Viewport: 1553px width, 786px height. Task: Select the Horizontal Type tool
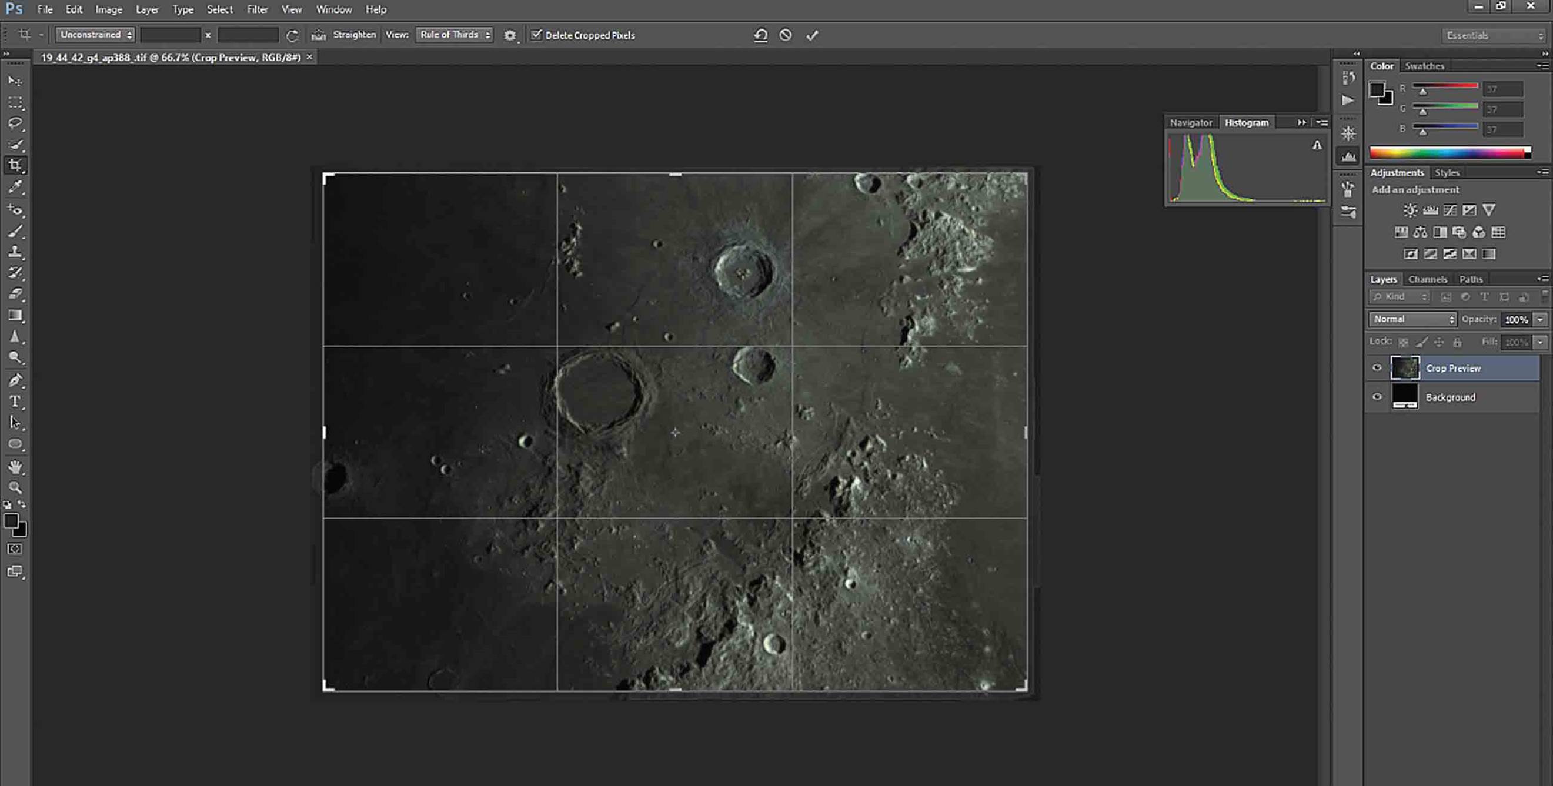tap(15, 402)
